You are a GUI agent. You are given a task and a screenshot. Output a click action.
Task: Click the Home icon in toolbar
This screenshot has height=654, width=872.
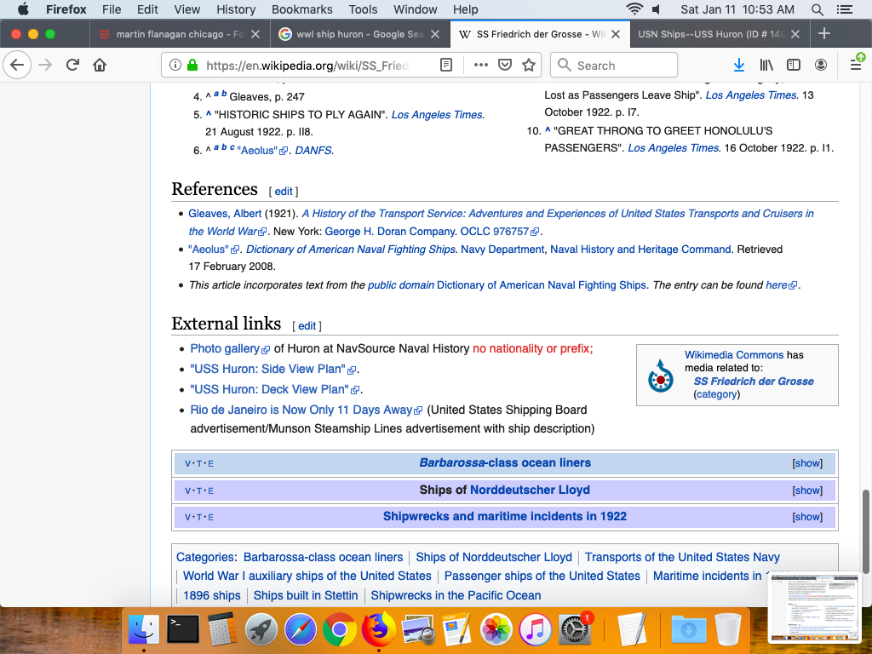click(x=100, y=65)
